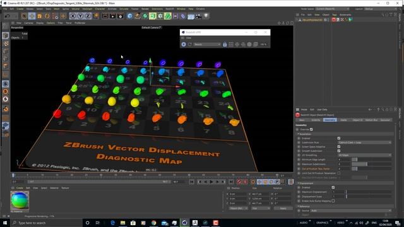Click Render View clapperboard icon

pos(105,16)
